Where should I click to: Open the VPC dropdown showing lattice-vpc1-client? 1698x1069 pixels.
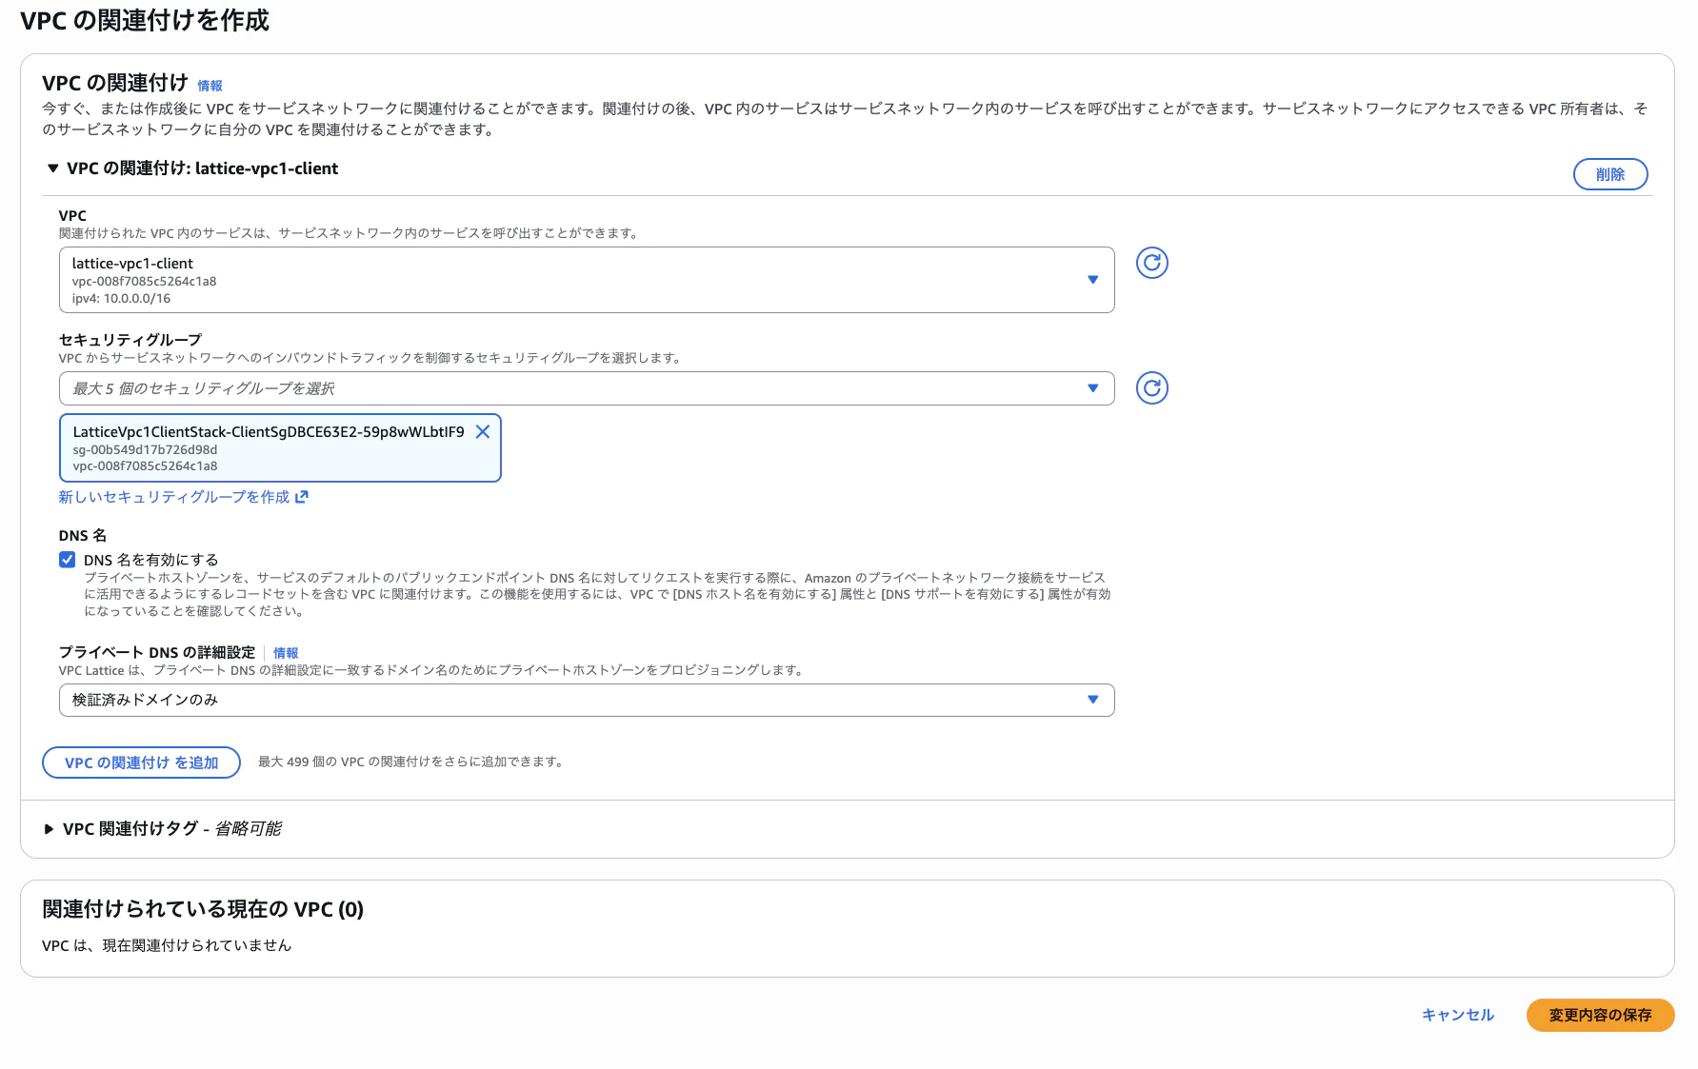pyautogui.click(x=587, y=280)
